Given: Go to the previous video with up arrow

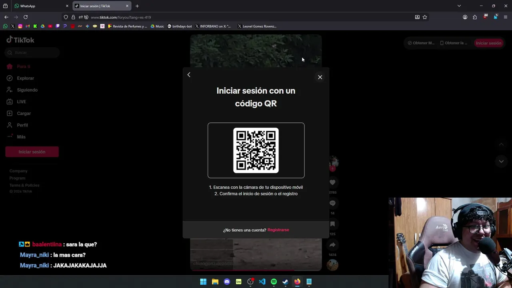Looking at the screenshot, I should [501, 144].
